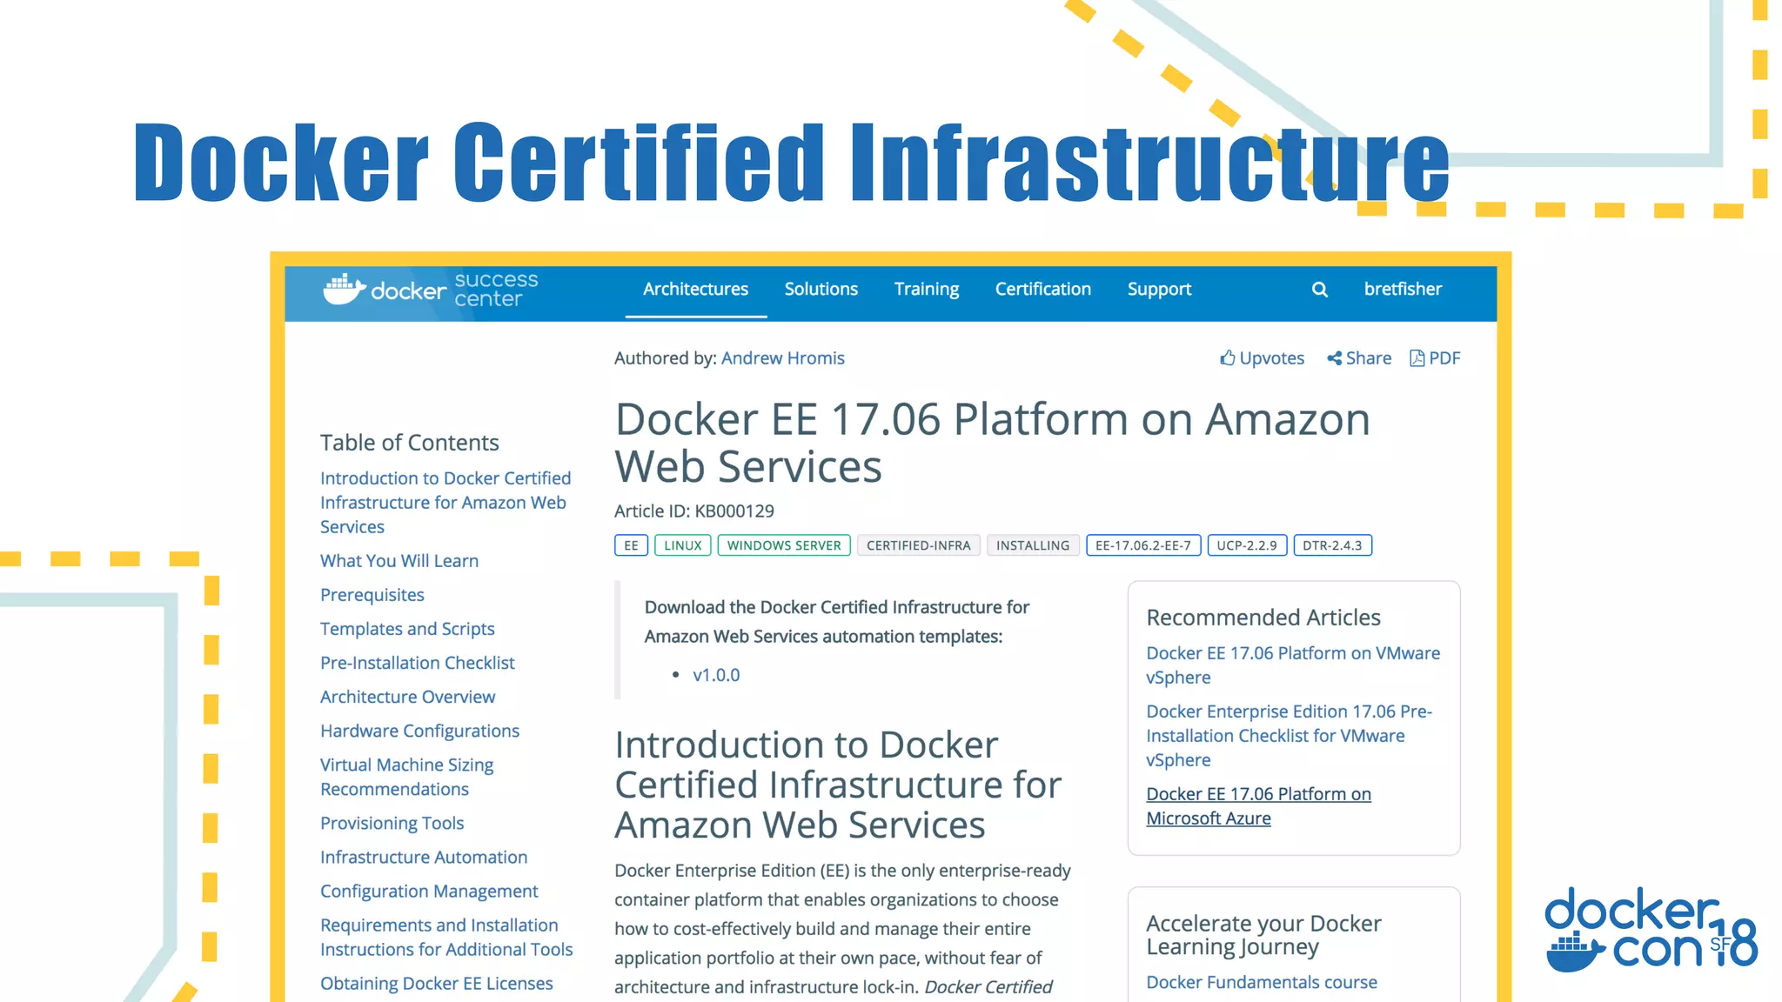Jump to Hardware Configurations
This screenshot has height=1002, width=1782.
click(x=419, y=731)
